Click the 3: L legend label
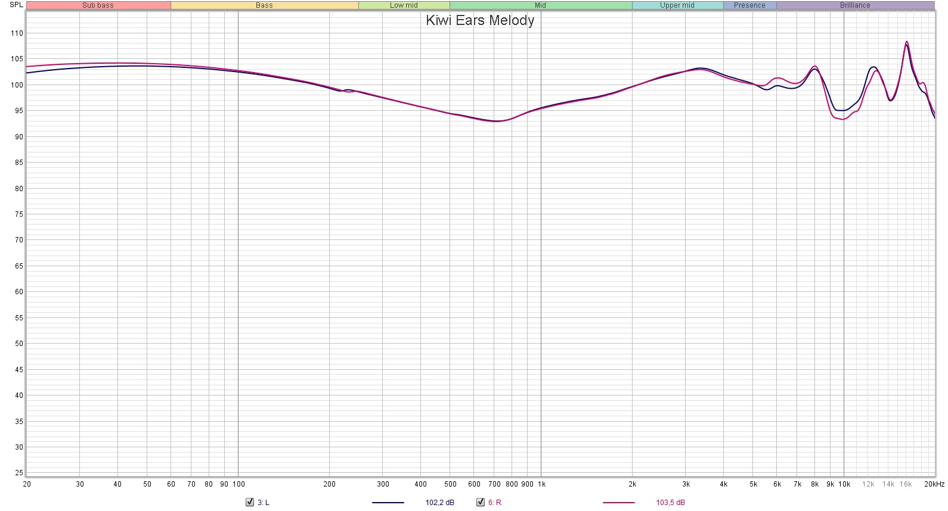Screen dimensions: 948x511 pos(264,503)
